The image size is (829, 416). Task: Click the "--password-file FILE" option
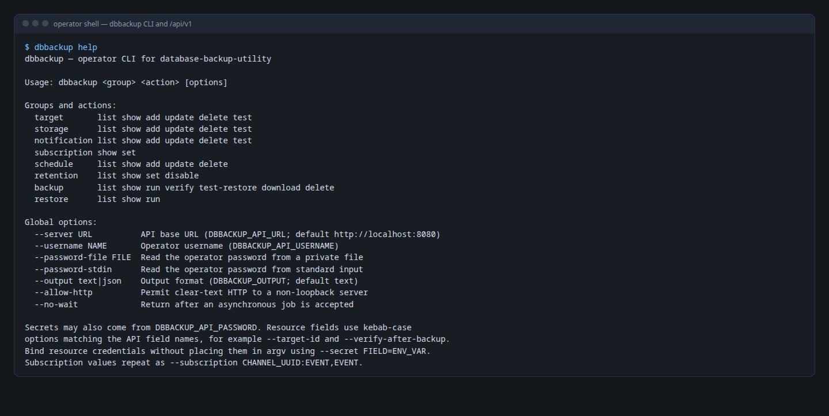(83, 257)
